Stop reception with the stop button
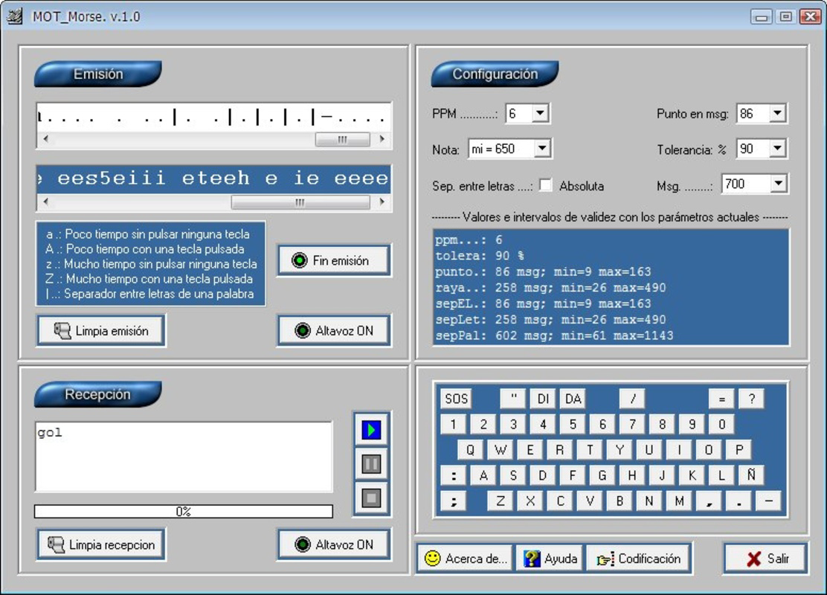827x595 pixels. (x=371, y=498)
